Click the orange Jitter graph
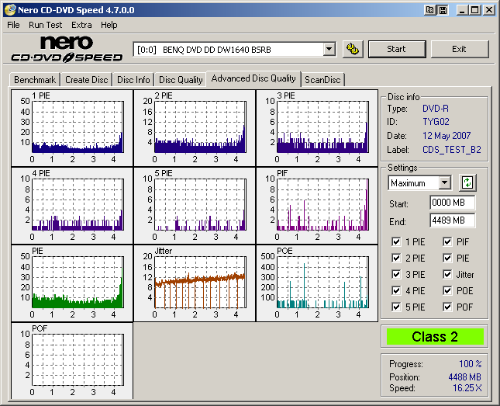The image size is (500, 406). pyautogui.click(x=195, y=283)
